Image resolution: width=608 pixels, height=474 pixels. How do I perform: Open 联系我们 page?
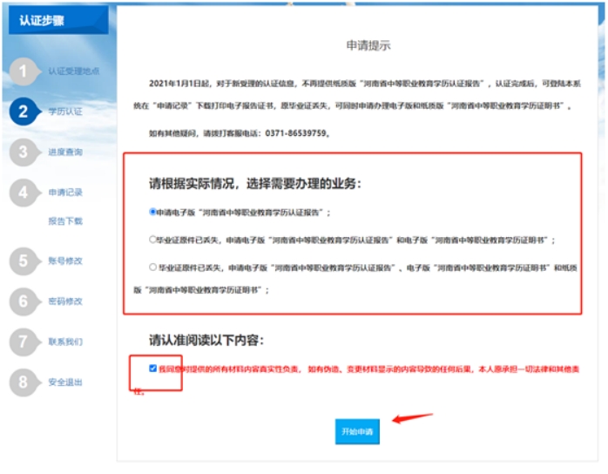pyautogui.click(x=65, y=342)
